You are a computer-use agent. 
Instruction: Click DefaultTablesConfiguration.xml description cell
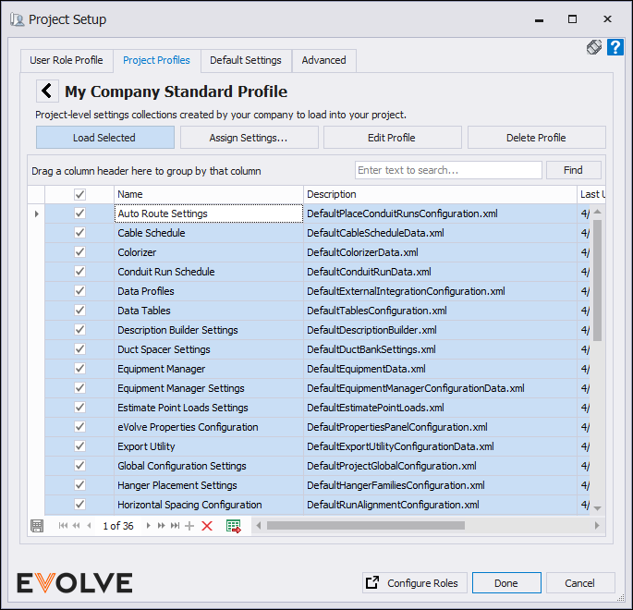coord(440,311)
